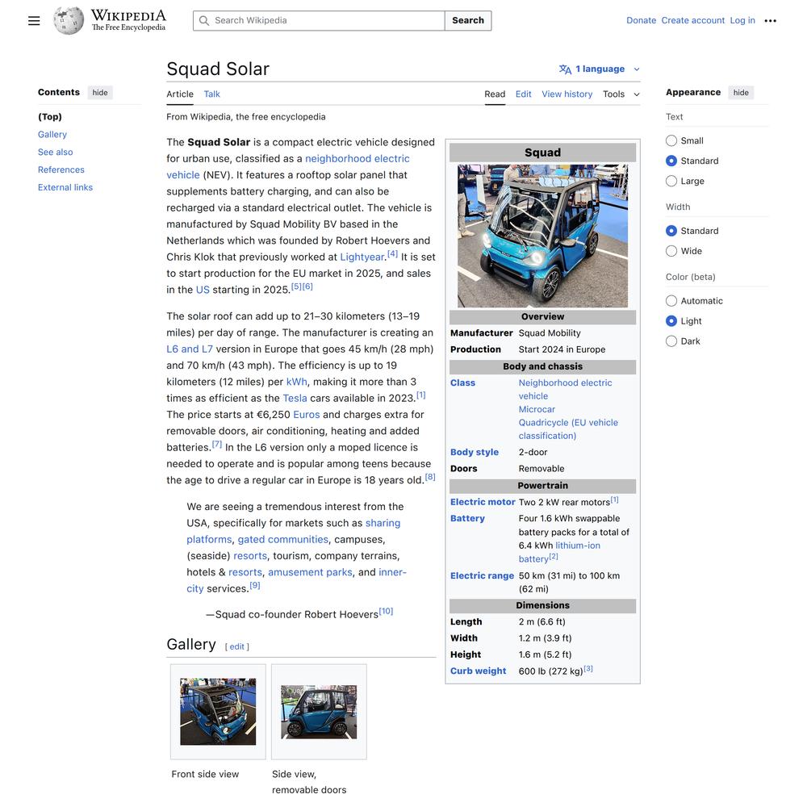Click the Class infobox label link
The image size is (807, 807).
click(462, 383)
